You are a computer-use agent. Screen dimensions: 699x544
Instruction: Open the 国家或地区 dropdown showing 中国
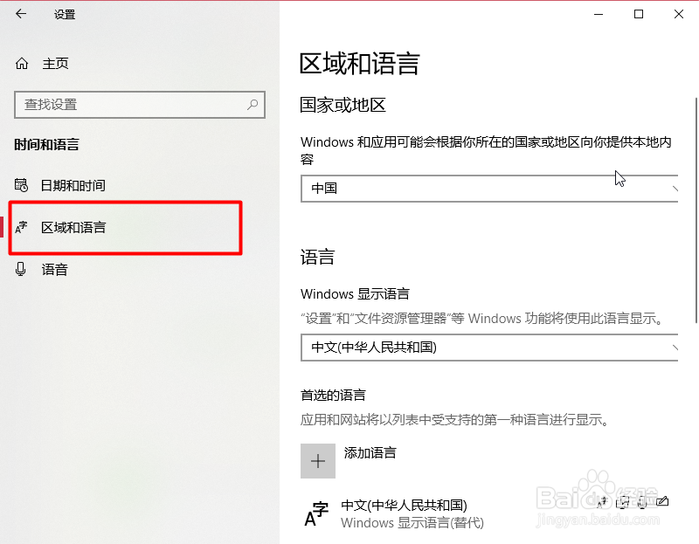[489, 189]
